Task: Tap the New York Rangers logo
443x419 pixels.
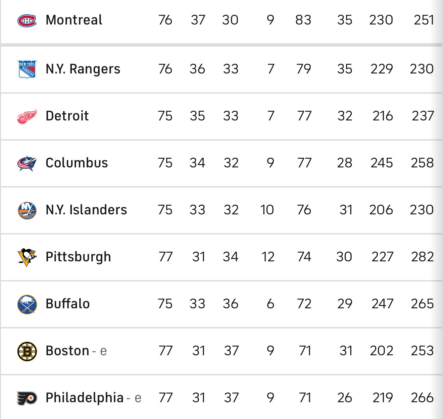Action: (x=27, y=69)
